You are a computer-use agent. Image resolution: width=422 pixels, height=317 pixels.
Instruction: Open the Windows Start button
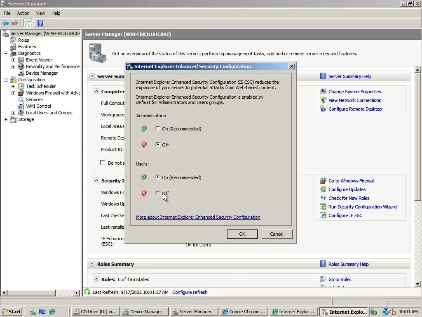click(11, 312)
